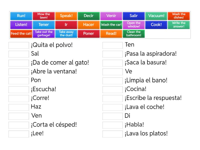The image size is (200, 150).
Task: Select the green 'Decir' tile
Action: click(88, 16)
